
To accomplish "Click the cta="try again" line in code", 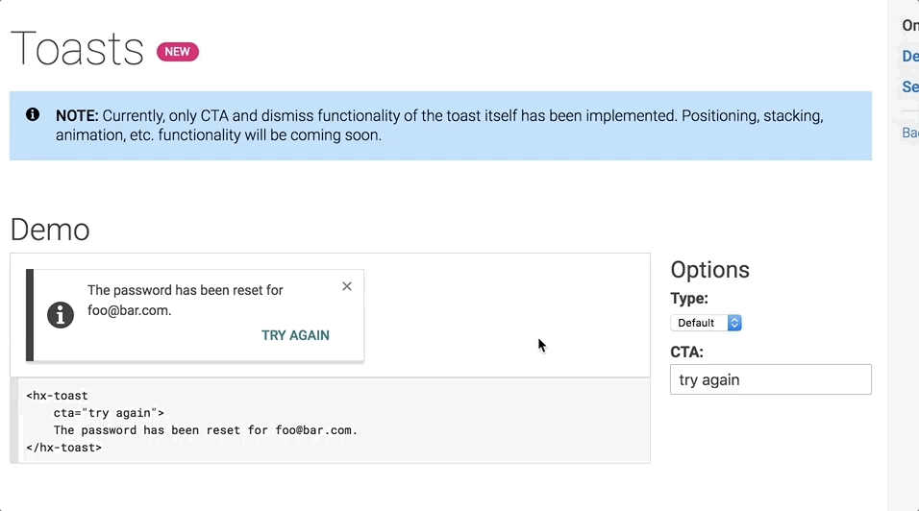I will tap(109, 413).
